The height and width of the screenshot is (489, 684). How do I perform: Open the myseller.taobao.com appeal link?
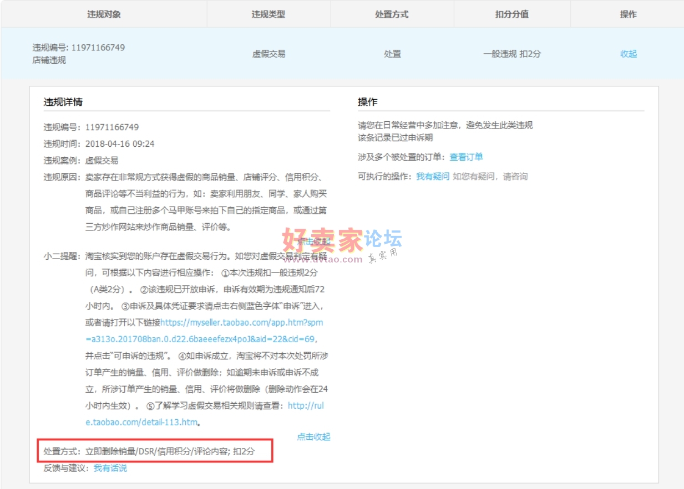(241, 322)
